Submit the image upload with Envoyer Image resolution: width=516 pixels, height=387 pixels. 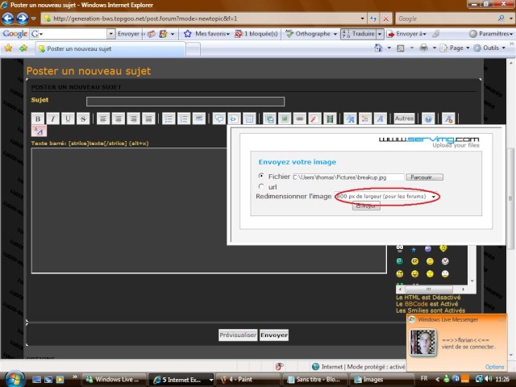point(366,206)
